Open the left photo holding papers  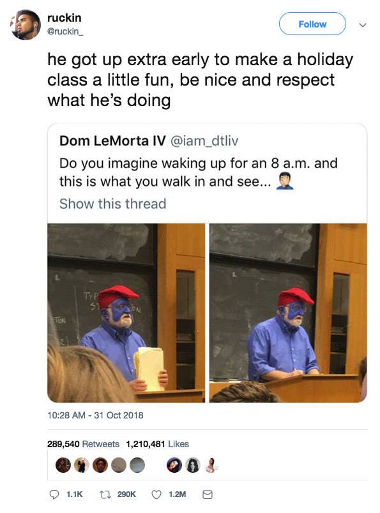[x=126, y=313]
